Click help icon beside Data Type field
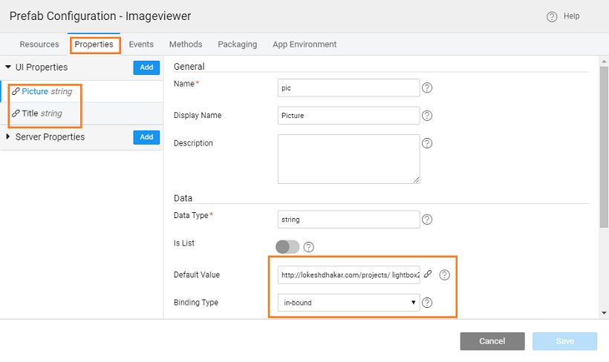Viewport: 609px width, 362px height. point(427,220)
